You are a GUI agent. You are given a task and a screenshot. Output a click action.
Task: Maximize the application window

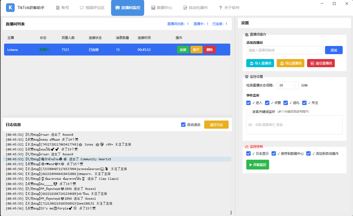tap(334, 4)
